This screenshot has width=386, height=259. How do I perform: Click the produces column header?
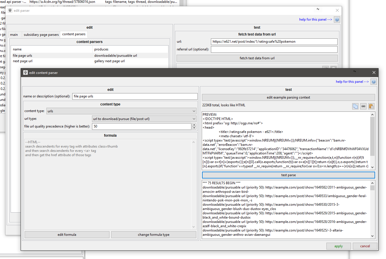(130, 49)
